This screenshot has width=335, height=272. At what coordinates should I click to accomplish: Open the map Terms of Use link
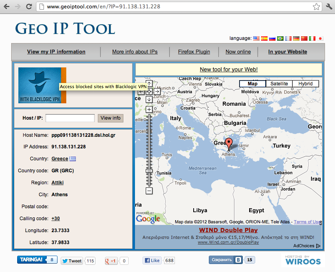point(307,222)
